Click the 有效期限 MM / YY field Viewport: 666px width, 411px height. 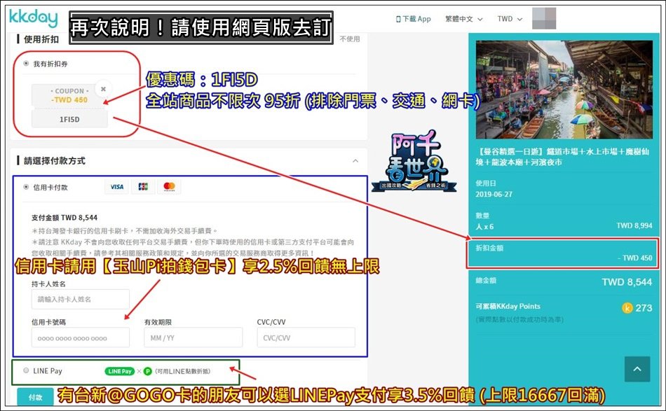[x=193, y=338]
